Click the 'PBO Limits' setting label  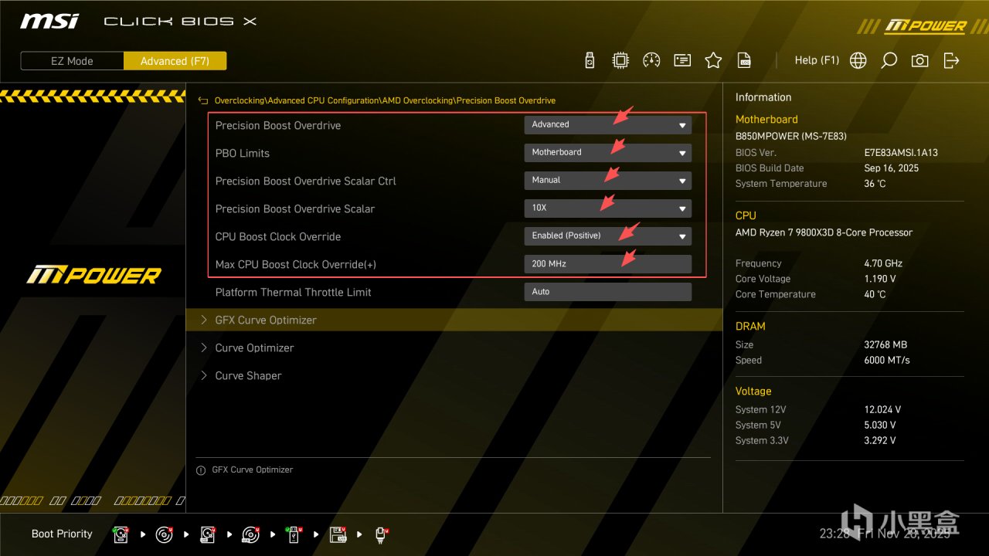[243, 153]
